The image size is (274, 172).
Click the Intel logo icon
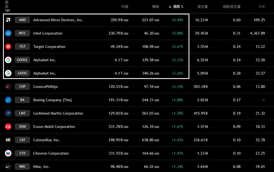8,33
